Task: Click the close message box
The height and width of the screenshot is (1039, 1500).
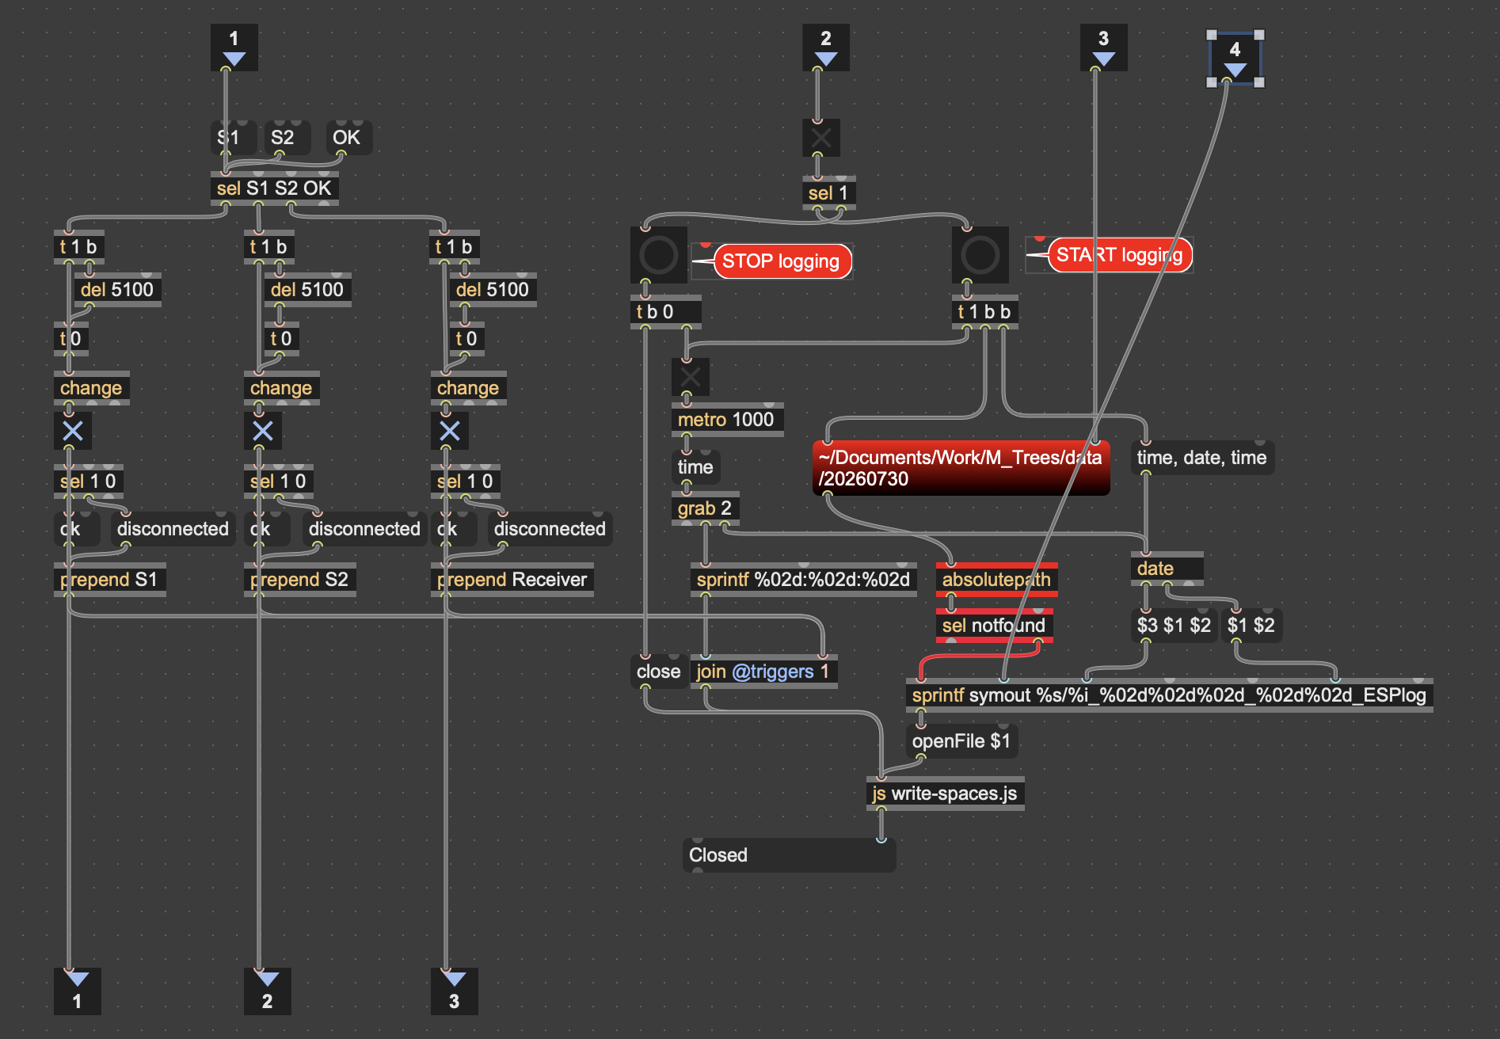Action: click(x=659, y=672)
